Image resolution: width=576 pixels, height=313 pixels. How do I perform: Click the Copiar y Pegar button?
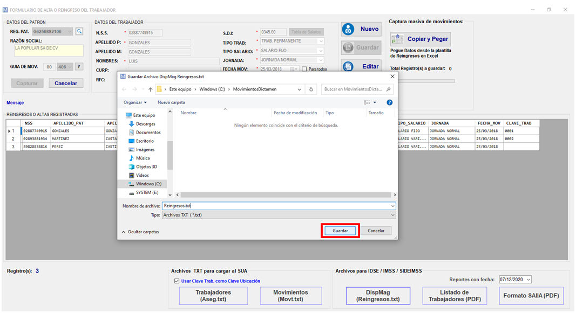tap(420, 39)
